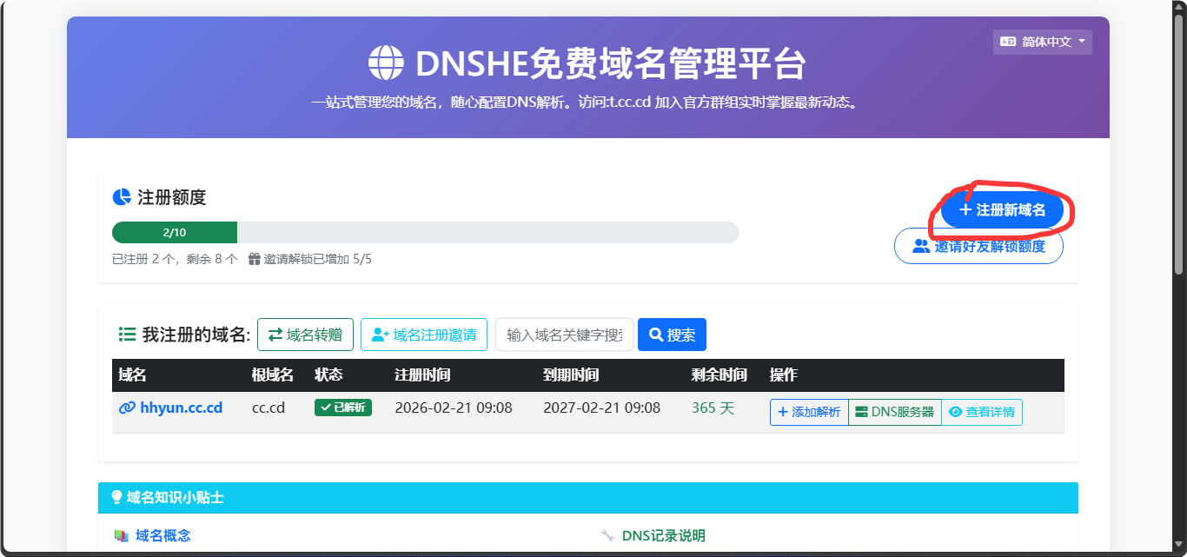This screenshot has height=557, width=1187.
Task: Select 域名注册邀请 button
Action: [x=423, y=335]
